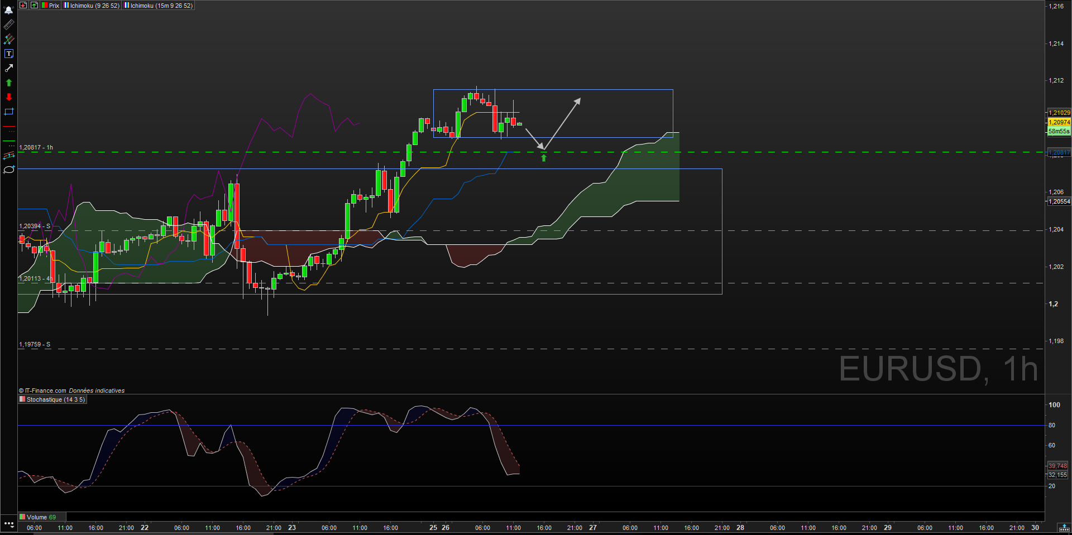Image resolution: width=1072 pixels, height=535 pixels.
Task: Click the orange 1,21029 price label
Action: tap(1059, 113)
